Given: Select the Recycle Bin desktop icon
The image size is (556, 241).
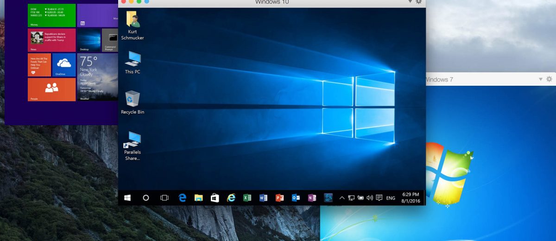Looking at the screenshot, I should click(x=133, y=102).
